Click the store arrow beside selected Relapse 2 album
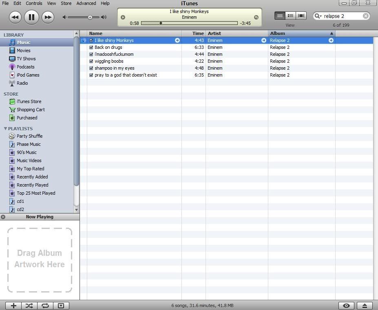This screenshot has height=310, width=378. (x=331, y=40)
